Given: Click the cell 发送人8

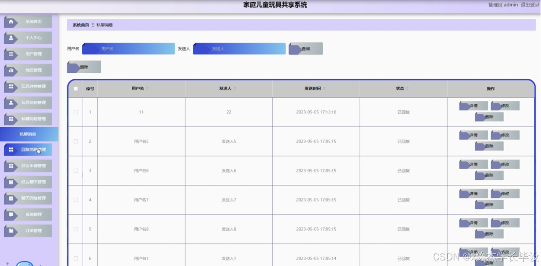Looking at the screenshot, I should coord(229,229).
